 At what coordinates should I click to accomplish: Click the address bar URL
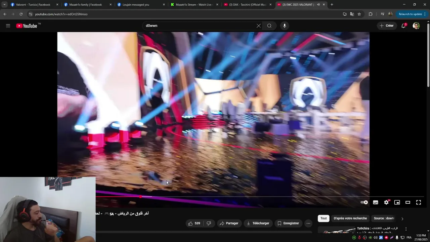[61, 14]
